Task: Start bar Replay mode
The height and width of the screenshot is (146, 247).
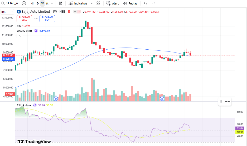Action: tap(130, 3)
